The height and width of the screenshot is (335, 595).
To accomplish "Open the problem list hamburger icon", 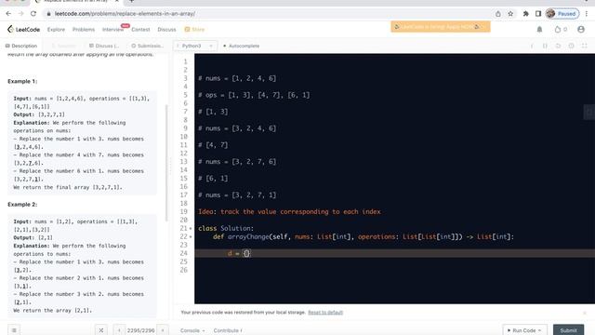I will pos(14,330).
